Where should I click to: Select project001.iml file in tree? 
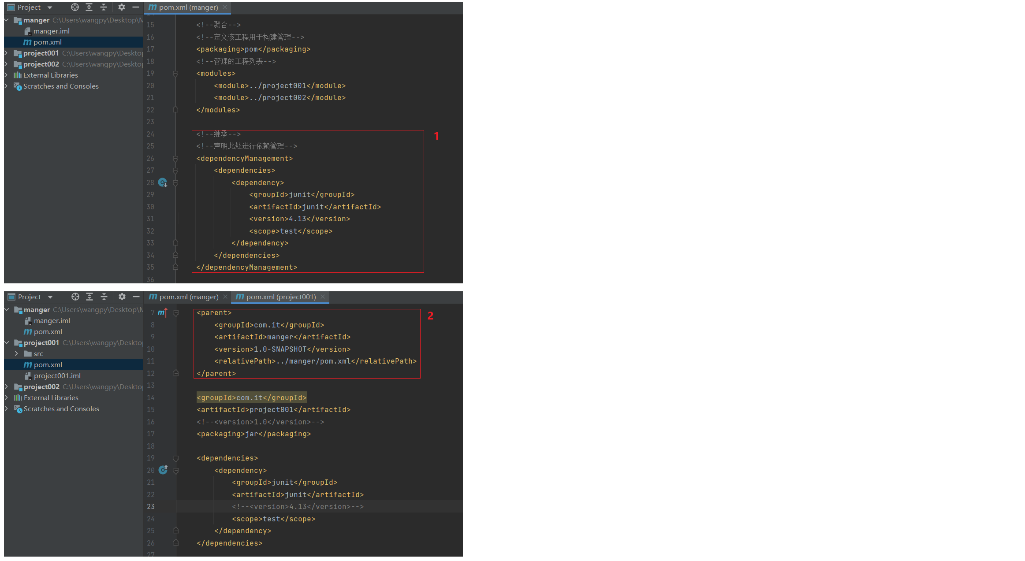tap(57, 376)
